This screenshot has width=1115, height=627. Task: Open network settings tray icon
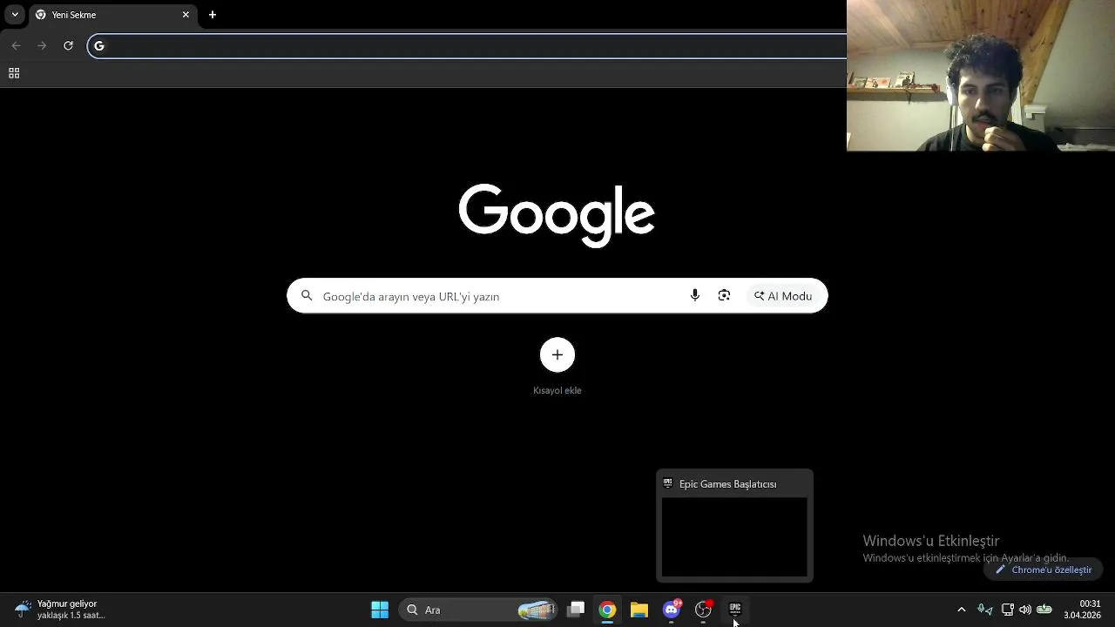tap(1007, 610)
